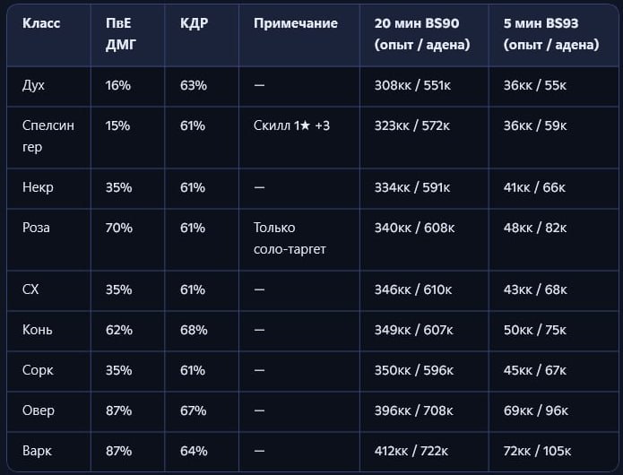Viewport: 623px width, 475px height.
Task: Click the Овер class cell
Action: pos(38,410)
